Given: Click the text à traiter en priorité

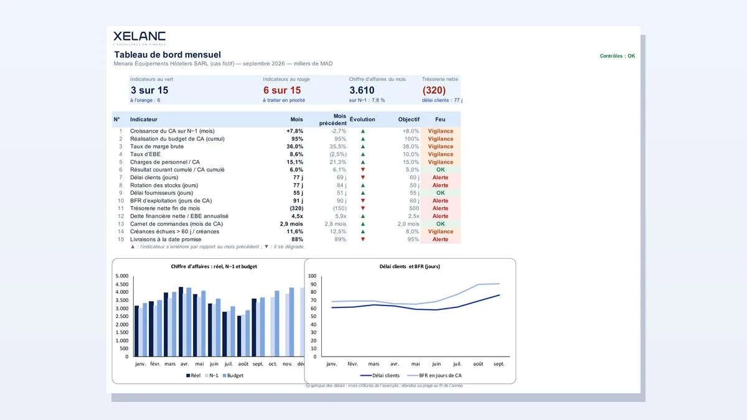Looking at the screenshot, I should [284, 100].
